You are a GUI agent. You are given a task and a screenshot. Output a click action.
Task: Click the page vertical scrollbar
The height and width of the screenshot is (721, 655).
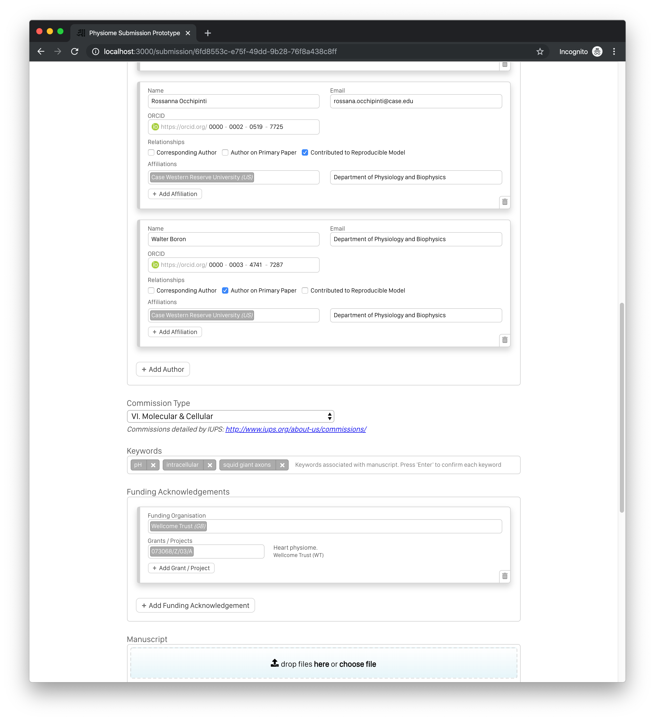622,408
